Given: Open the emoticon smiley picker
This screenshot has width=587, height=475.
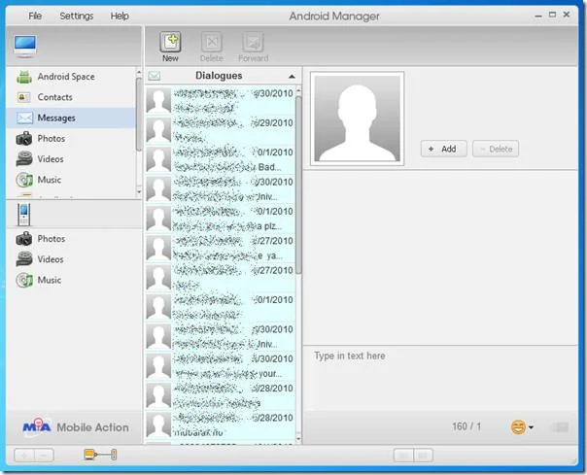Looking at the screenshot, I should pos(522,427).
